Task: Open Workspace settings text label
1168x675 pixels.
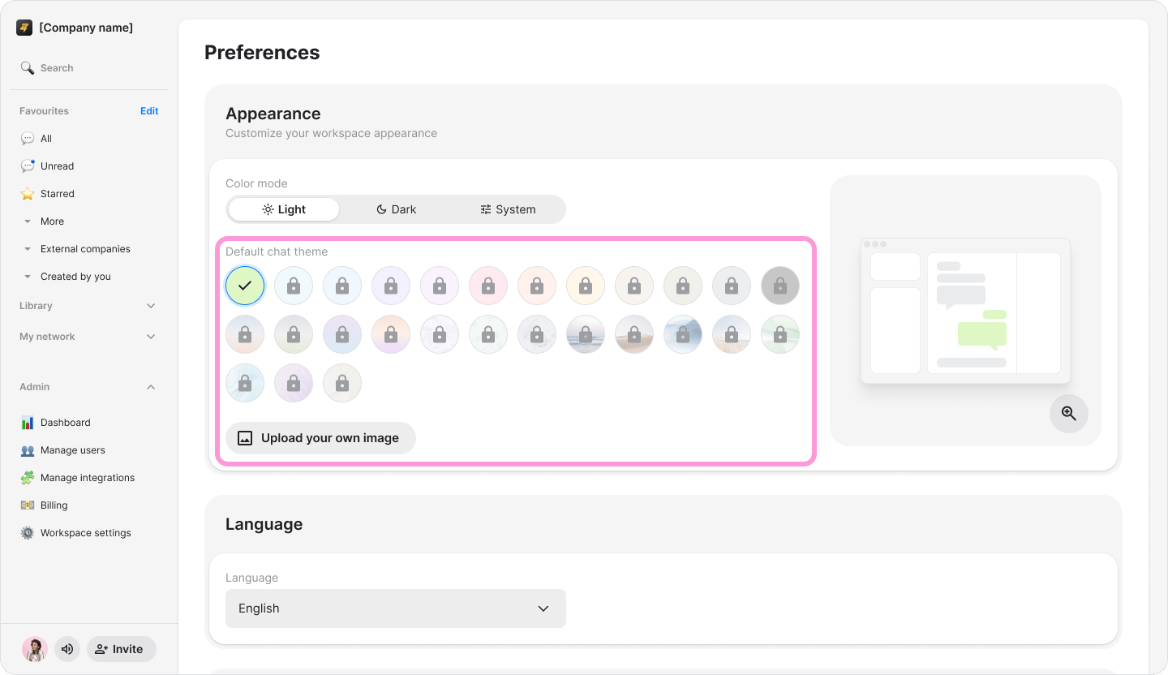Action: pyautogui.click(x=86, y=533)
